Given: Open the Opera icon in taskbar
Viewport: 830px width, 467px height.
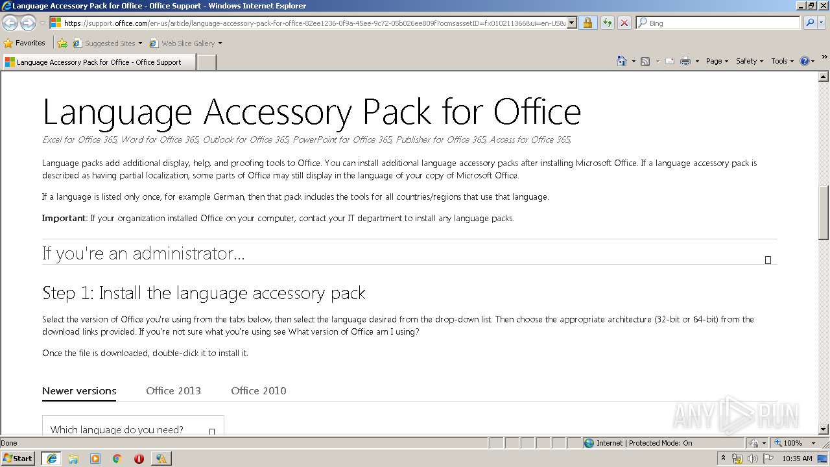Looking at the screenshot, I should [139, 459].
